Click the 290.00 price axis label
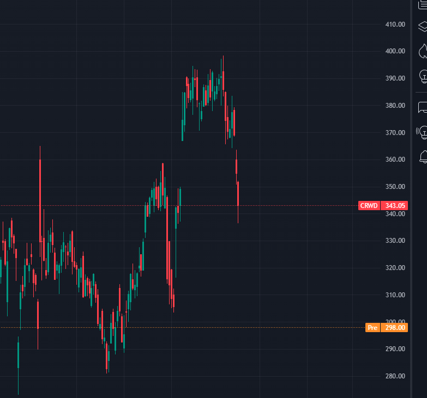Screen dimensions: 427x398 (x=395, y=348)
